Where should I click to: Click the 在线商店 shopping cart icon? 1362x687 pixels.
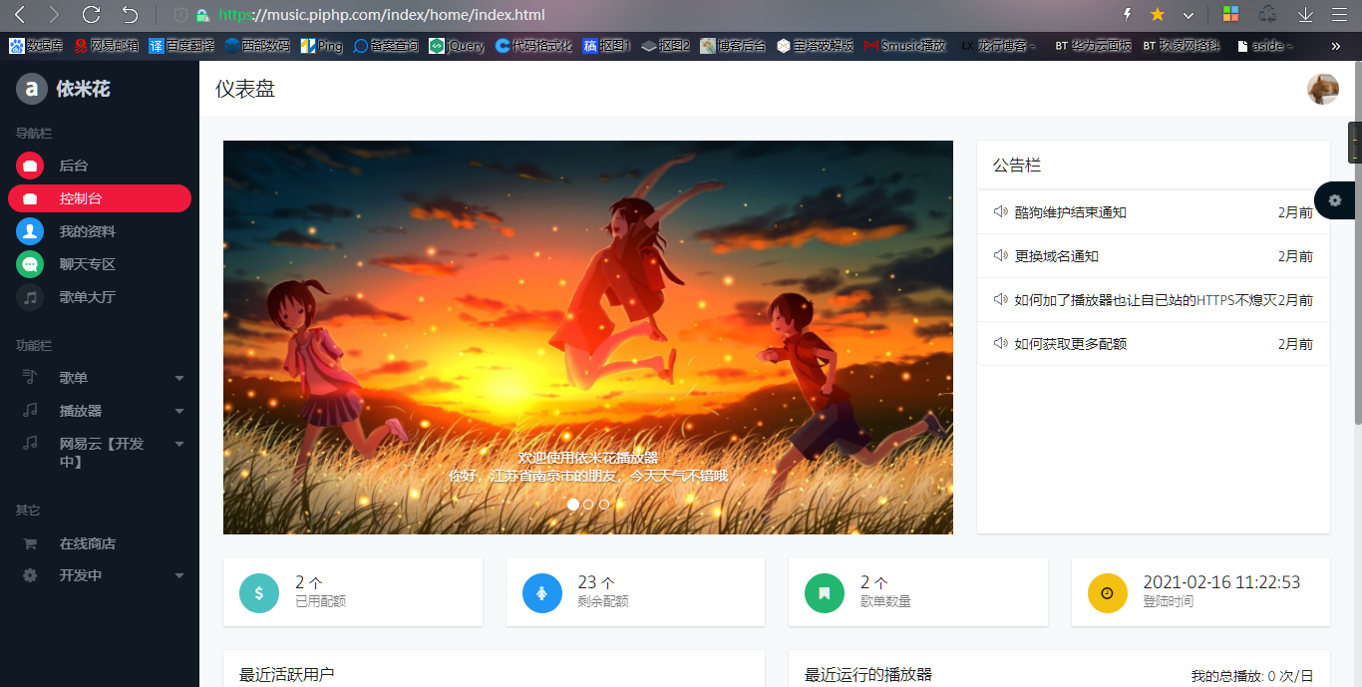(x=29, y=542)
